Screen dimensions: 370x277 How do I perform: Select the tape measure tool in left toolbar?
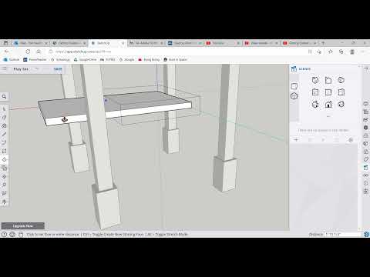(4, 185)
